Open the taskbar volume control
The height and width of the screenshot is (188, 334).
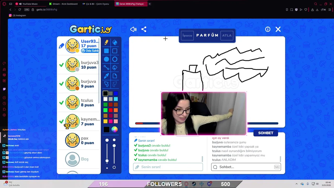(317, 184)
